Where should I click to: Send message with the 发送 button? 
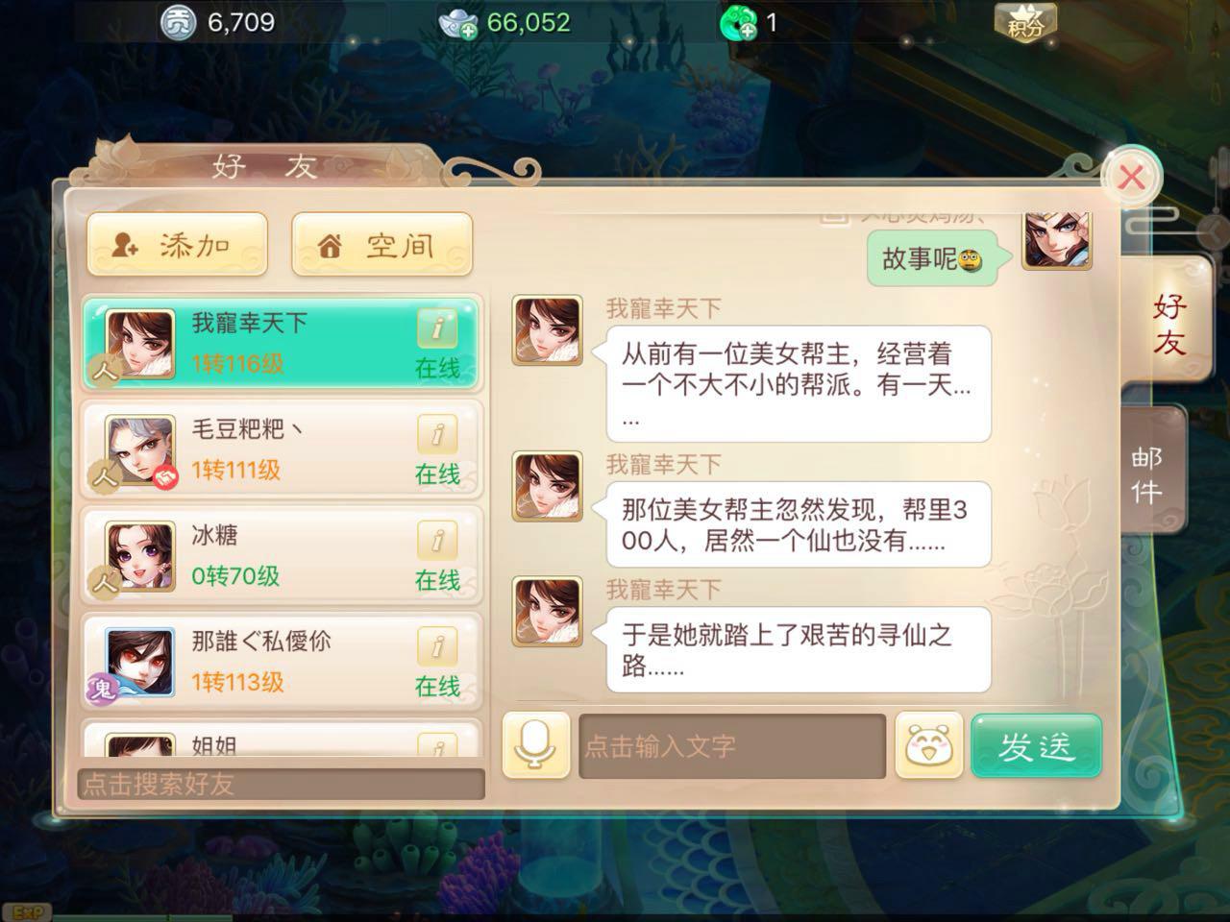(1036, 745)
